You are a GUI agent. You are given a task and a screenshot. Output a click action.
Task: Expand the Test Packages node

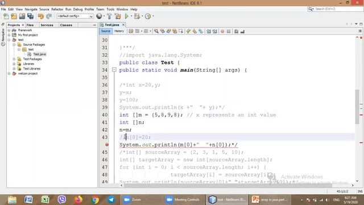[x=14, y=59]
